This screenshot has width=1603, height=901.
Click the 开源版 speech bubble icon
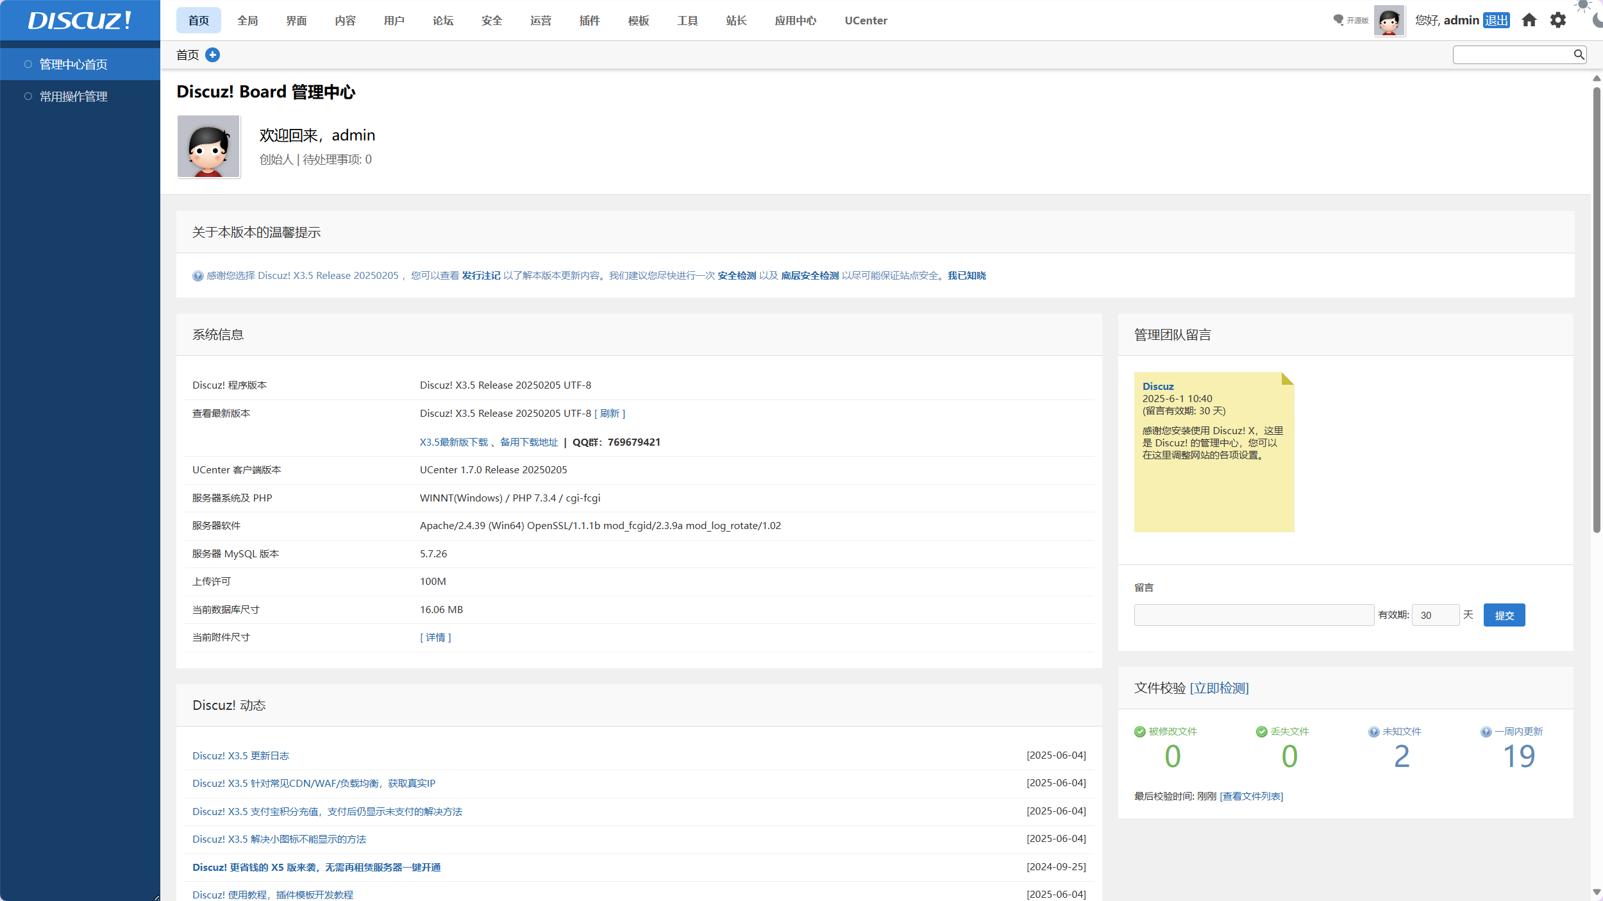pyautogui.click(x=1338, y=21)
